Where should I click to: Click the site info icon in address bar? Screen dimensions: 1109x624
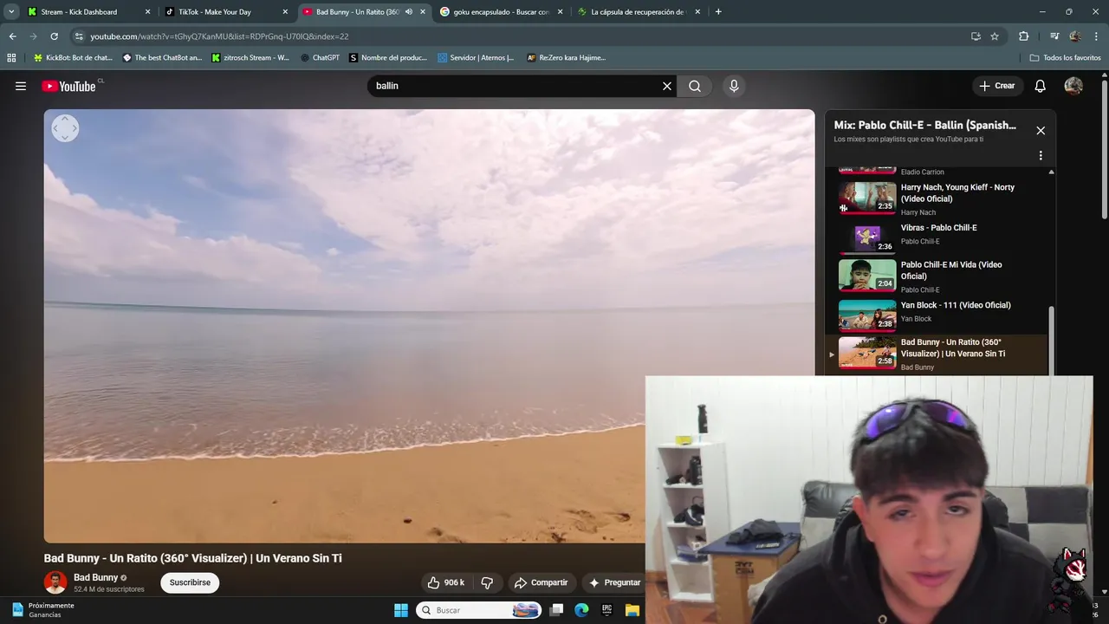(x=79, y=36)
